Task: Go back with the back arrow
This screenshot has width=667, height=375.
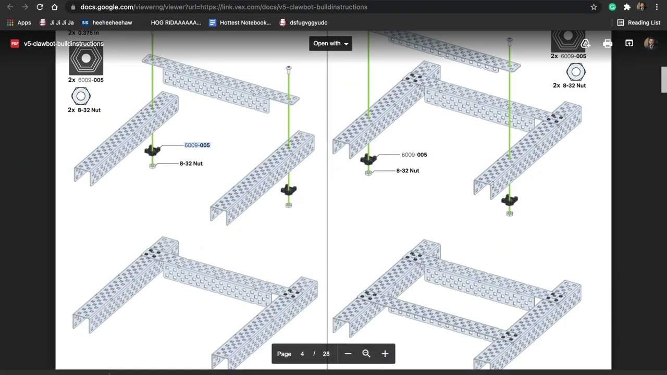Action: click(x=10, y=7)
